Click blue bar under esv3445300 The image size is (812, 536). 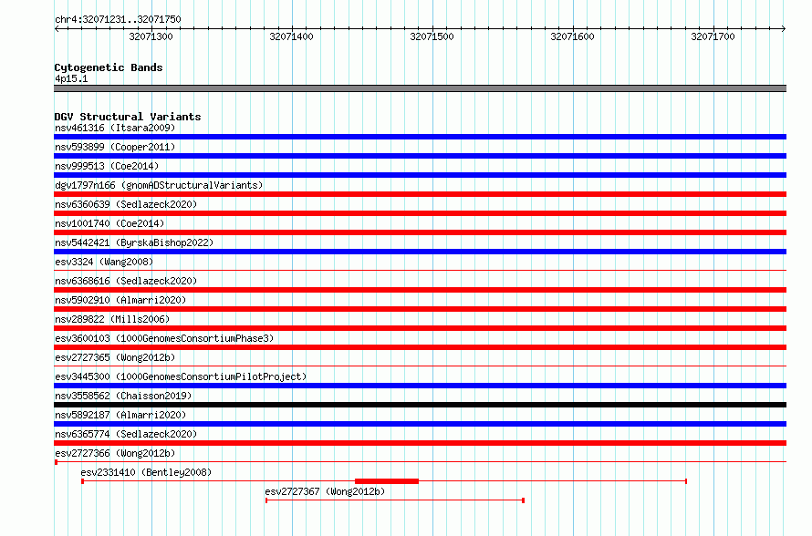tap(420, 386)
